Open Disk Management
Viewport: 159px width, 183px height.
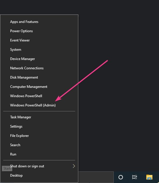pos(39,77)
